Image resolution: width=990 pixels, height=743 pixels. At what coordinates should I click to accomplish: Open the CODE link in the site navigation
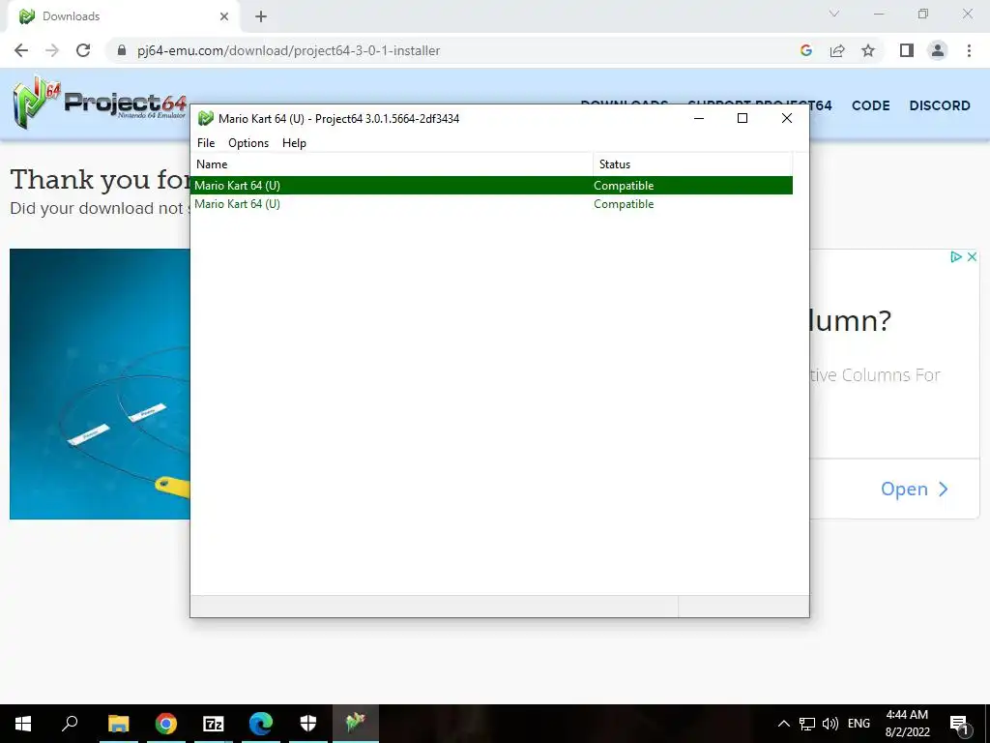871,105
